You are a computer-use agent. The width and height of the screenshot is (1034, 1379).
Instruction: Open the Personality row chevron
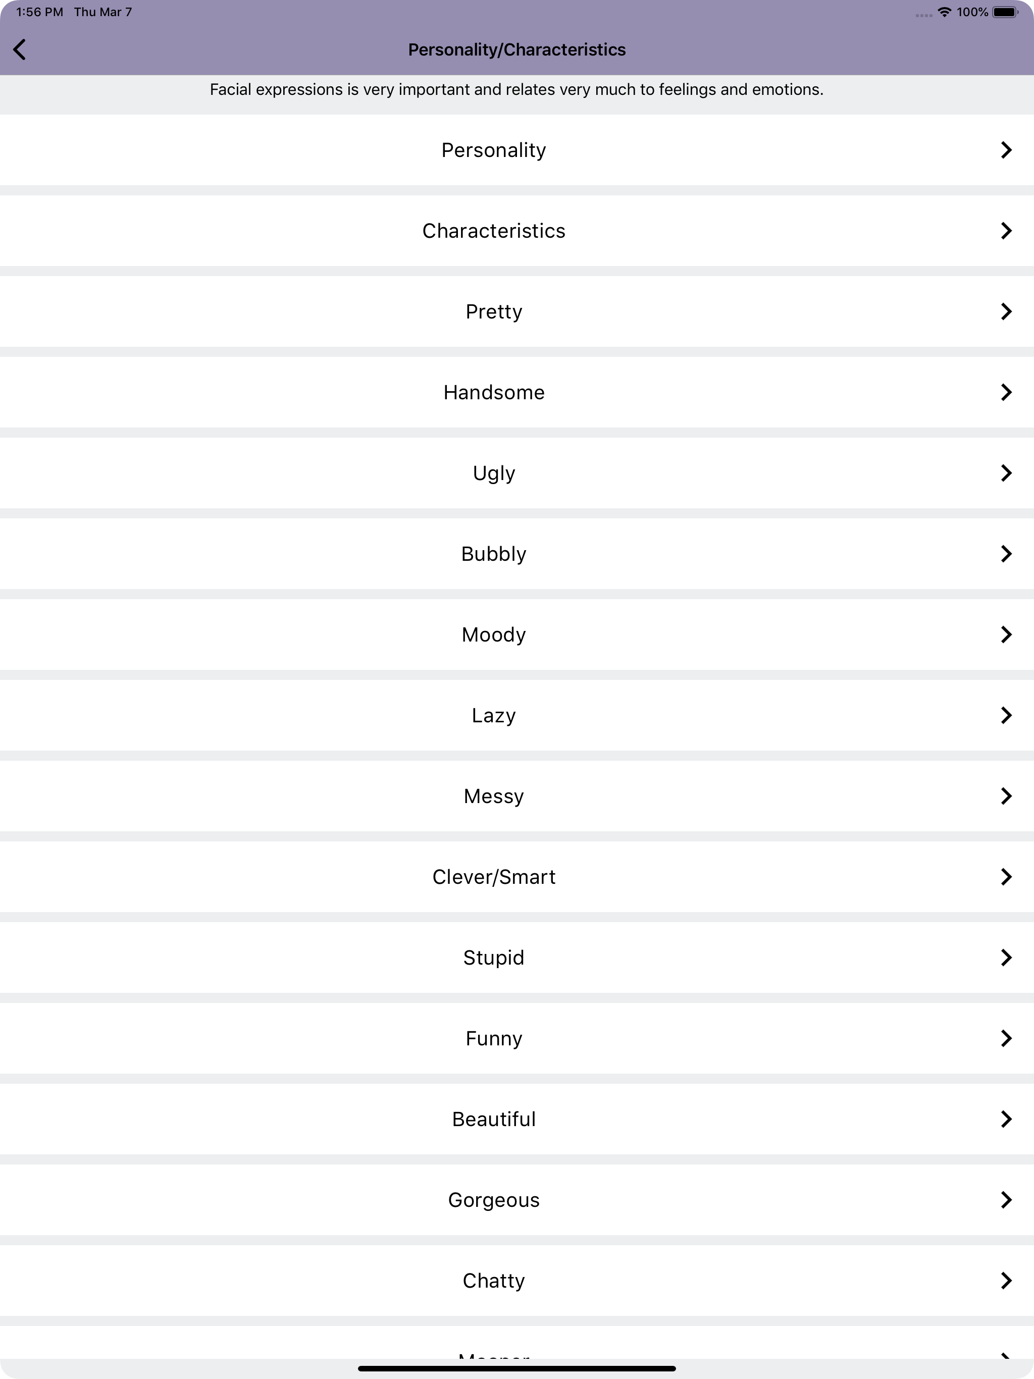1005,149
